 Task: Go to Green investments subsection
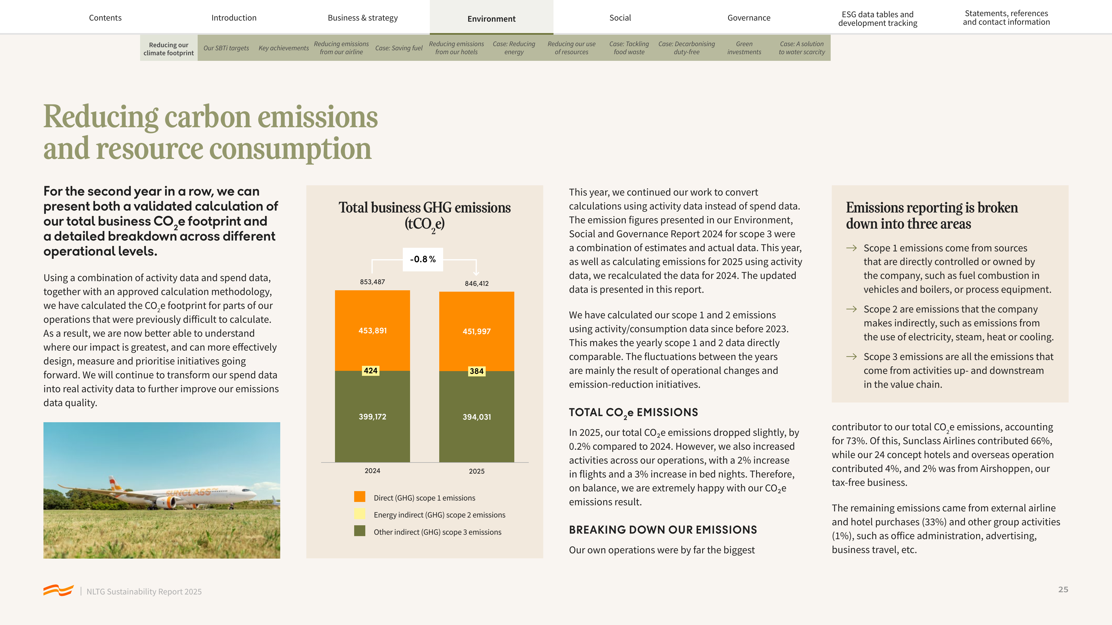click(744, 48)
